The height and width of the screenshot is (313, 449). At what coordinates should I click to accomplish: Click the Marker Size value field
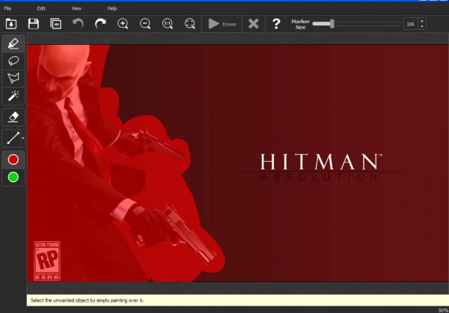(x=410, y=24)
